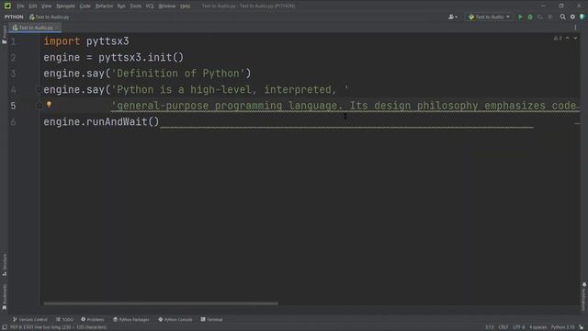Click Text to Audio.py breadcrumb in navigation bar
The height and width of the screenshot is (331, 588).
49,17
